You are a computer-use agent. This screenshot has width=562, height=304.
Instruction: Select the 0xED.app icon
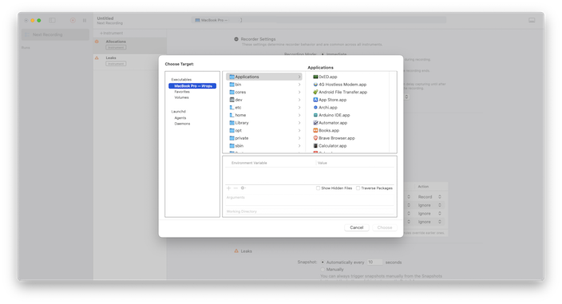315,77
